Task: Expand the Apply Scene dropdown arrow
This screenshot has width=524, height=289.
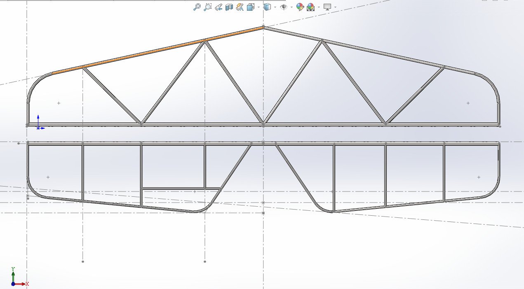Action: 318,7
